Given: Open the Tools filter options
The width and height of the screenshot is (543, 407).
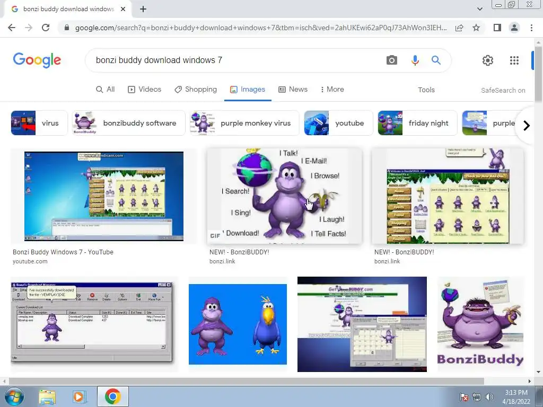Looking at the screenshot, I should tap(426, 90).
